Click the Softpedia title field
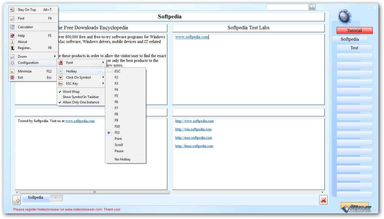Screen dimensions: 384x219 click(x=170, y=17)
